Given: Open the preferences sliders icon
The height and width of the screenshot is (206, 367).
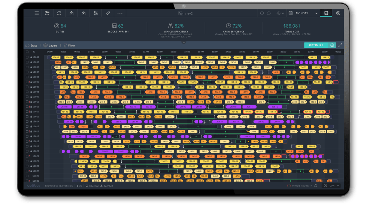Looking at the screenshot, I should point(95,13).
